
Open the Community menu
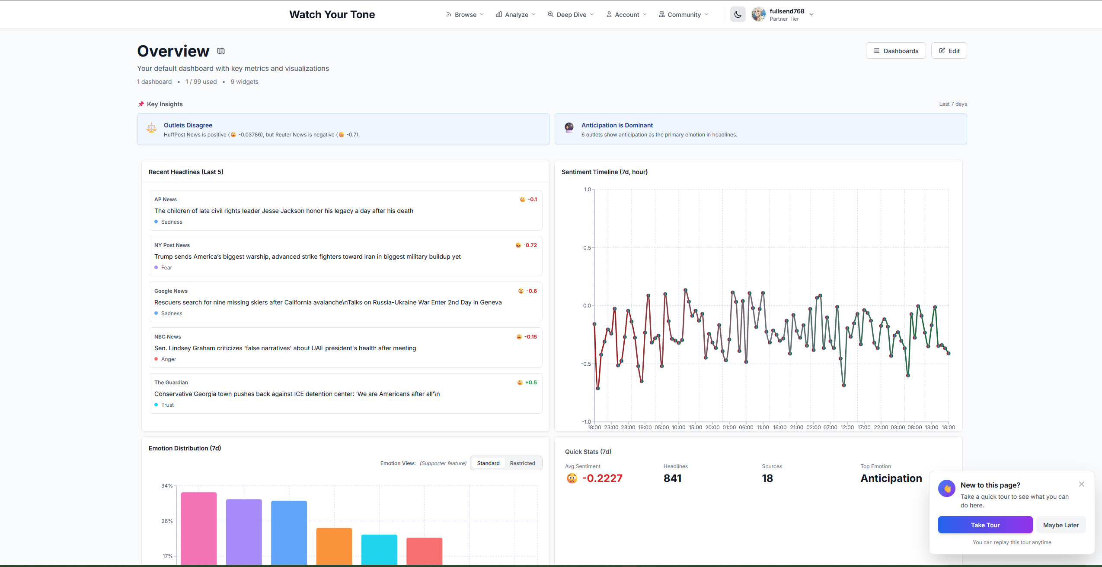(x=684, y=15)
